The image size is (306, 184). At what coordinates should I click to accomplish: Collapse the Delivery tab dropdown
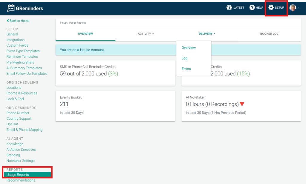tap(207, 34)
